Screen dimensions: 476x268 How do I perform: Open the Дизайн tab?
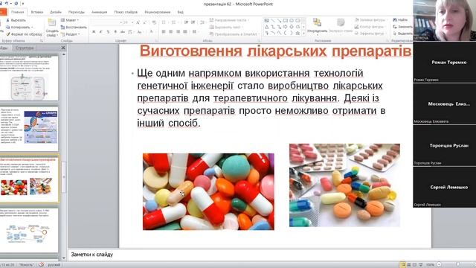click(x=56, y=12)
